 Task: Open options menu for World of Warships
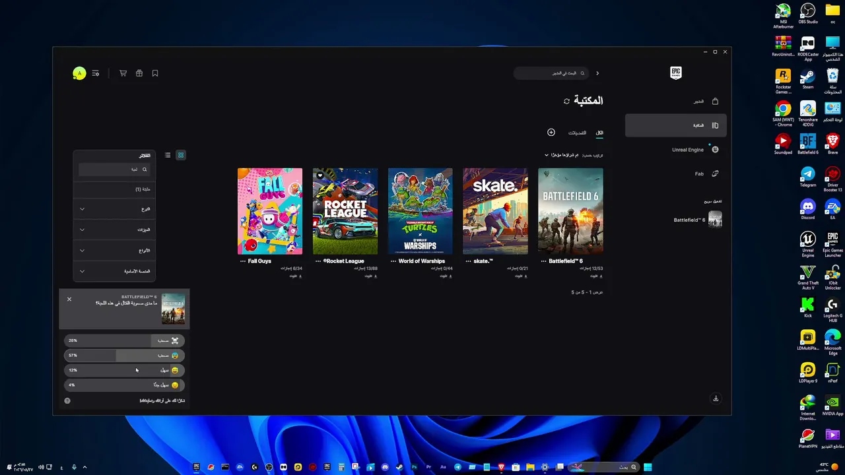pyautogui.click(x=393, y=261)
